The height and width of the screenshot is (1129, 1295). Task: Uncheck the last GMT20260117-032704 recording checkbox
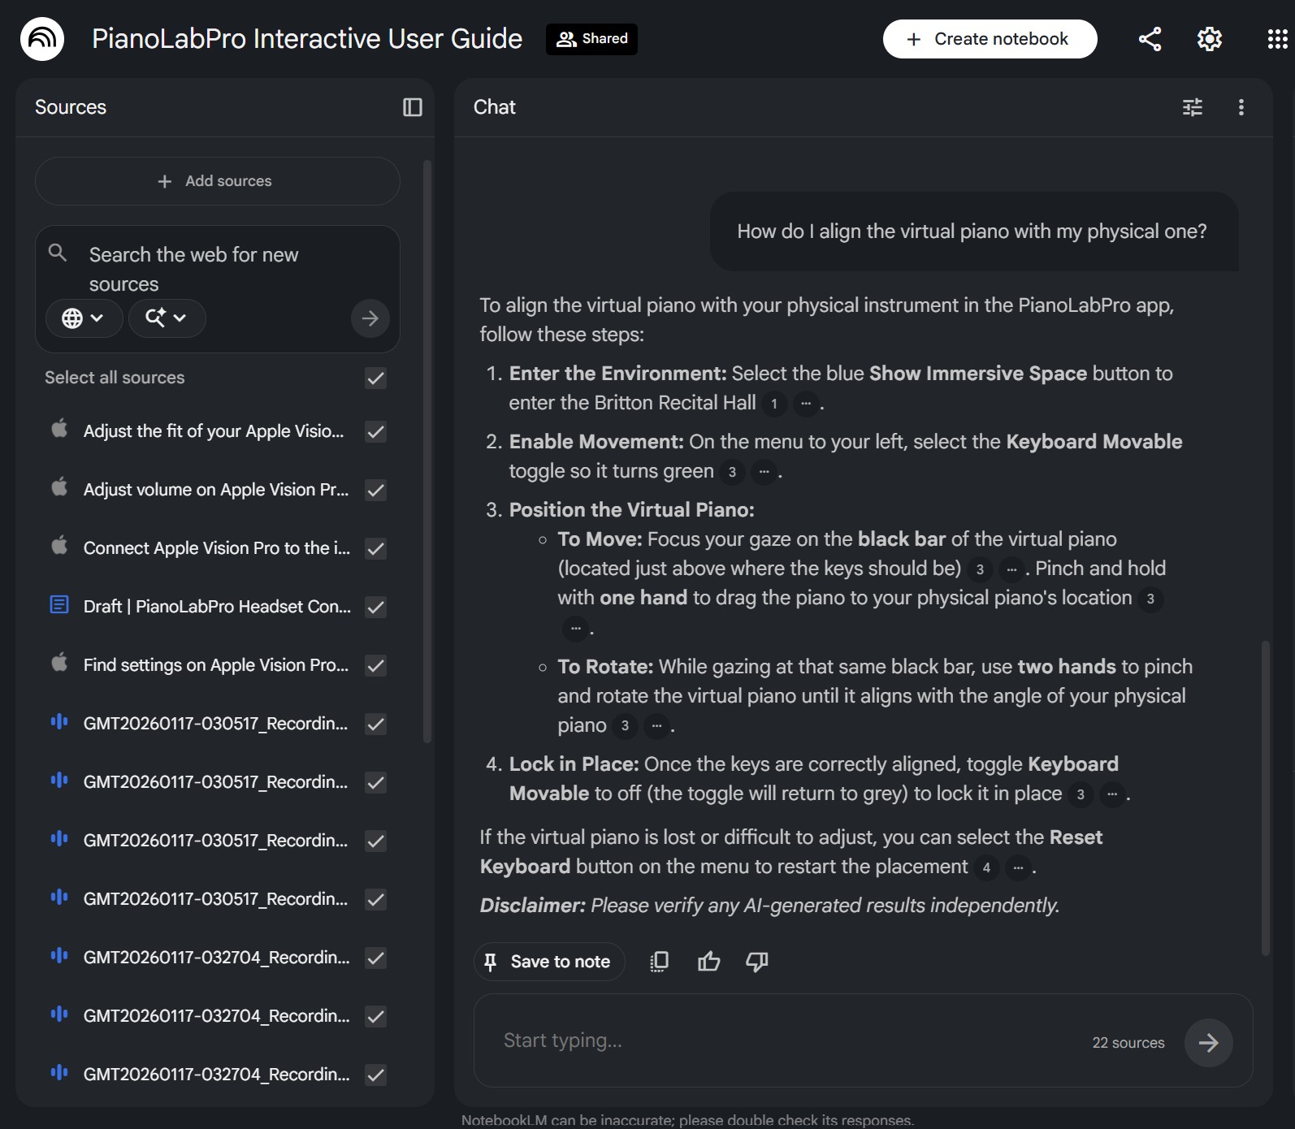point(375,1075)
